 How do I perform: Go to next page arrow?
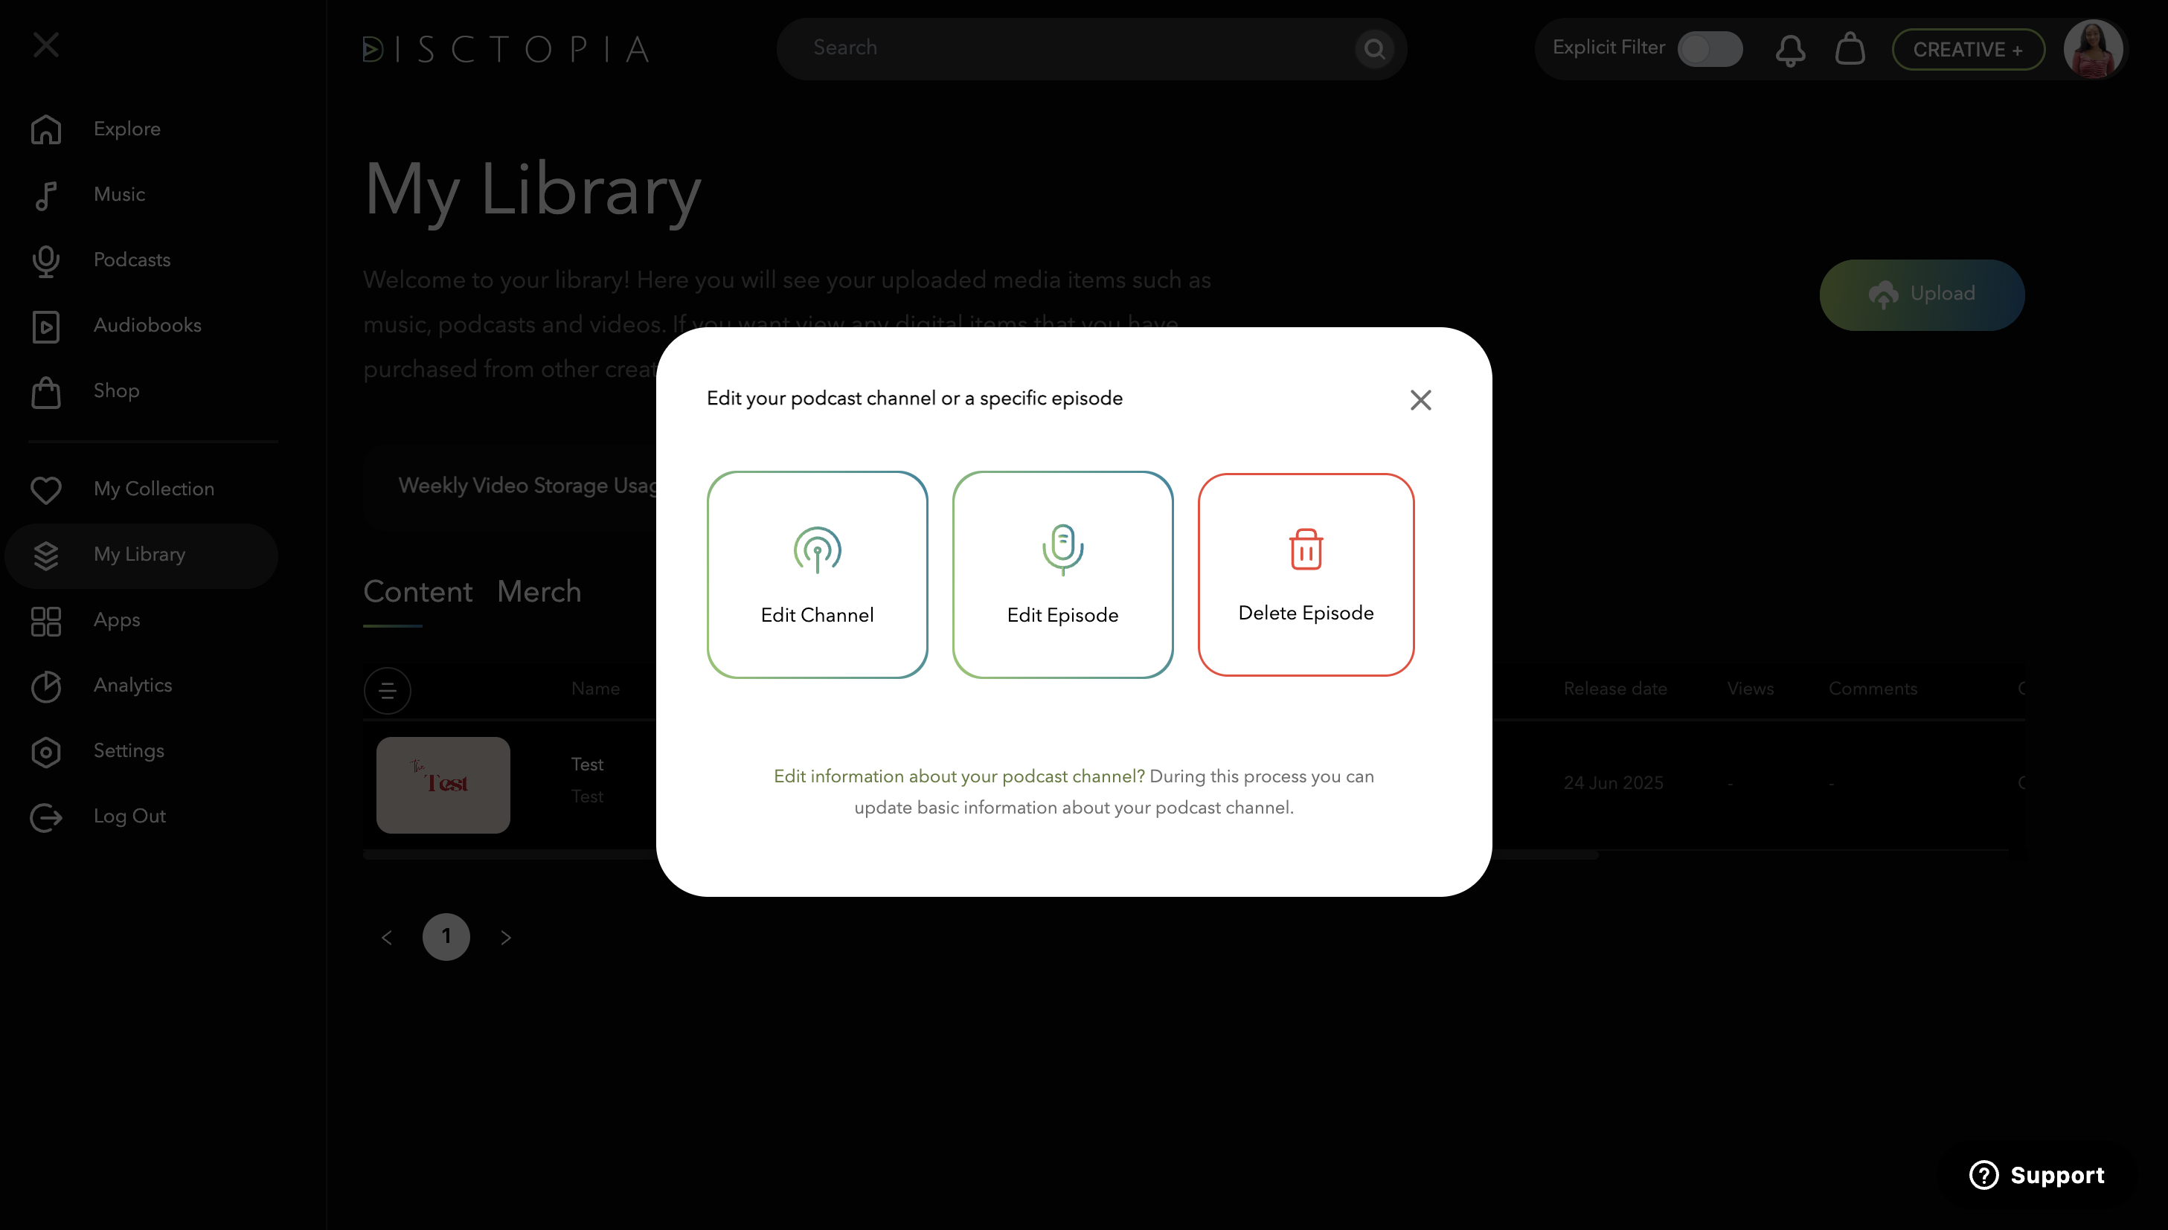pyautogui.click(x=505, y=937)
